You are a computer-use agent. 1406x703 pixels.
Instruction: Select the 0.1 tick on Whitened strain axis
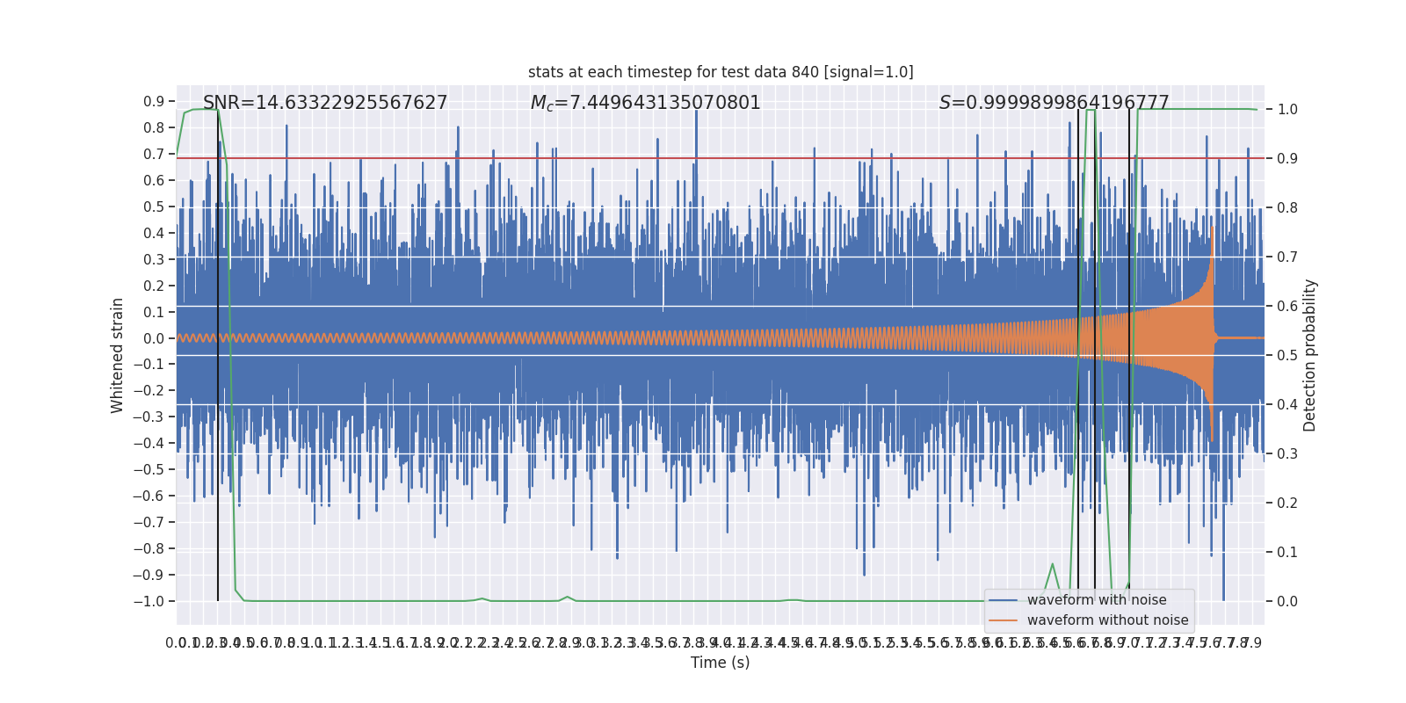(154, 312)
